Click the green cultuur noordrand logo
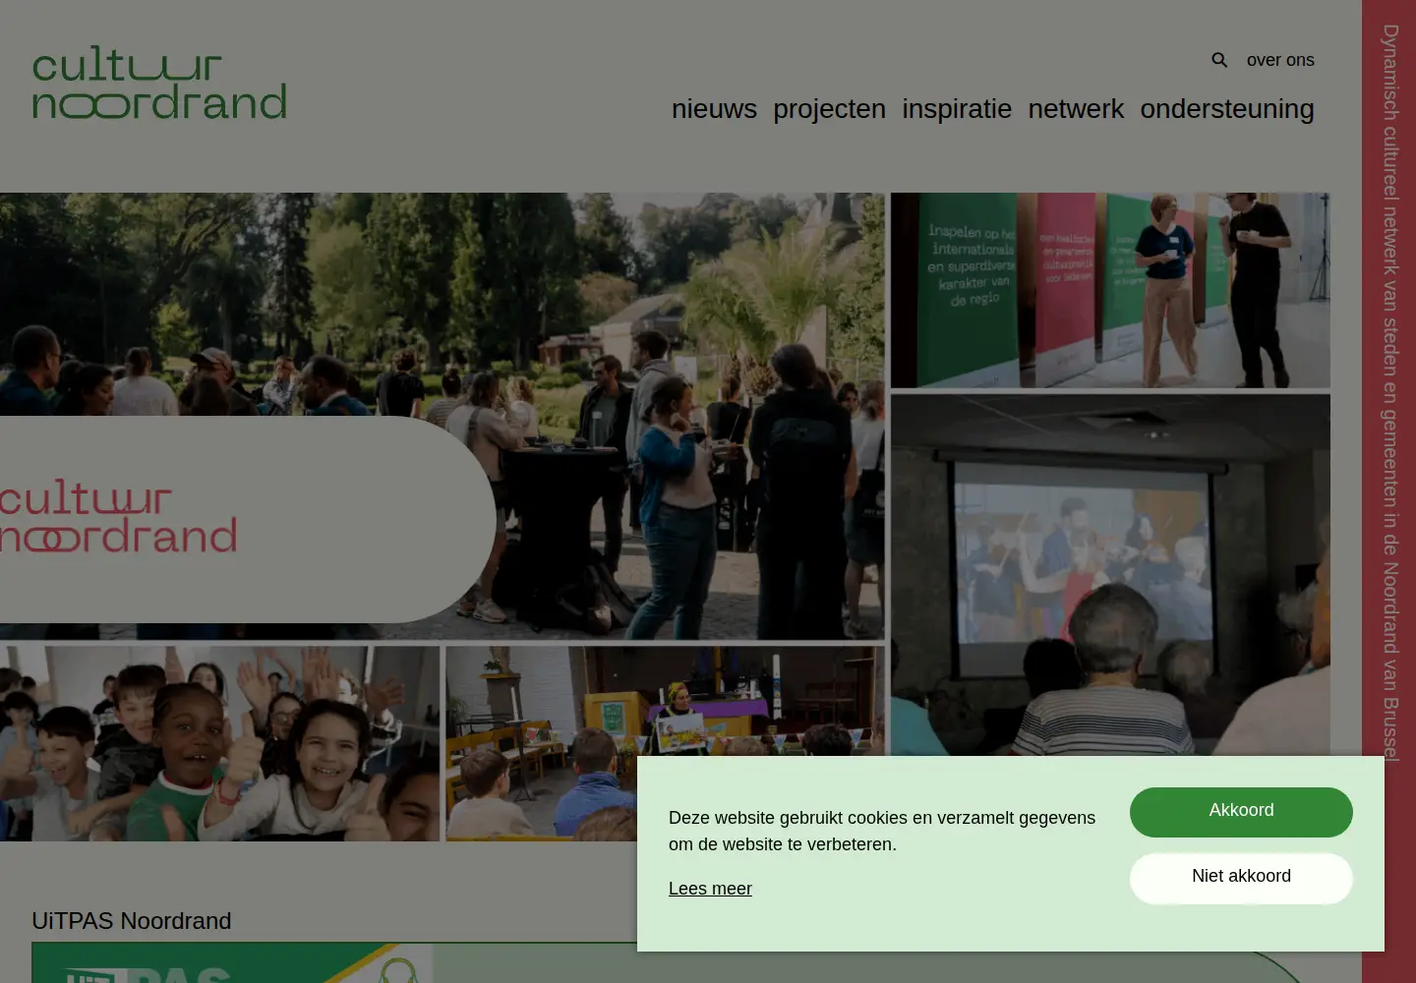 click(x=159, y=83)
